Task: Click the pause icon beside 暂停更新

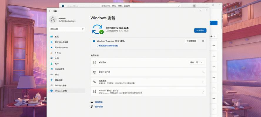Action: (95, 63)
